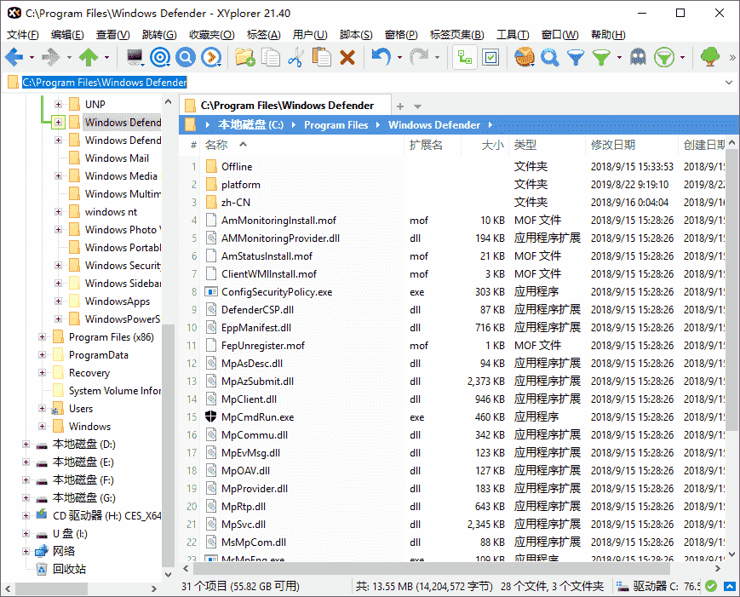Viewport: 740px width, 597px height.
Task: Open the 帮助(H) menu
Action: point(608,34)
